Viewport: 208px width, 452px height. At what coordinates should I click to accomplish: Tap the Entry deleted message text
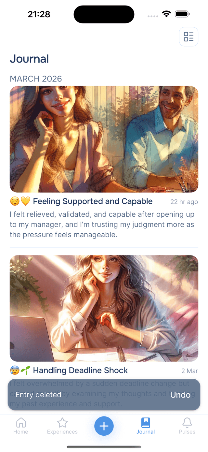38,395
